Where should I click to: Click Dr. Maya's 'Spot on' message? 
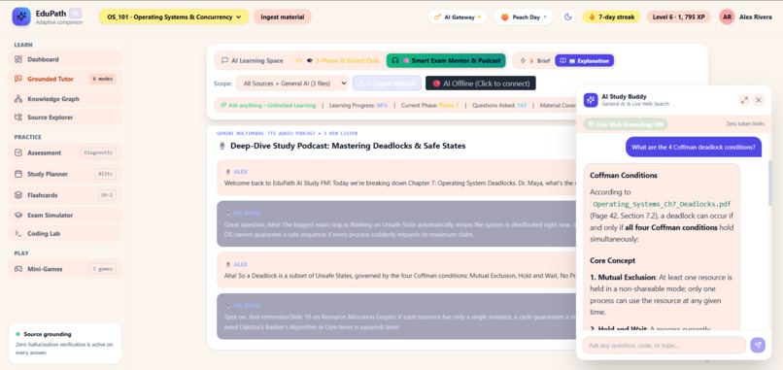(397, 316)
